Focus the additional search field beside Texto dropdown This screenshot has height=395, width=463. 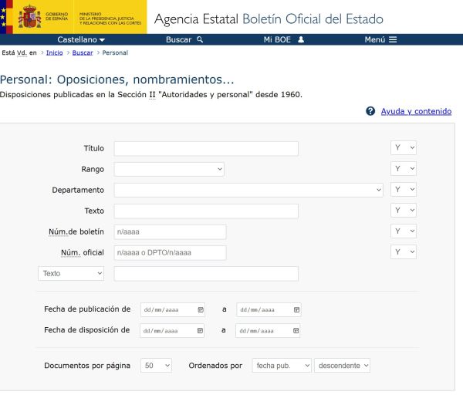click(206, 274)
